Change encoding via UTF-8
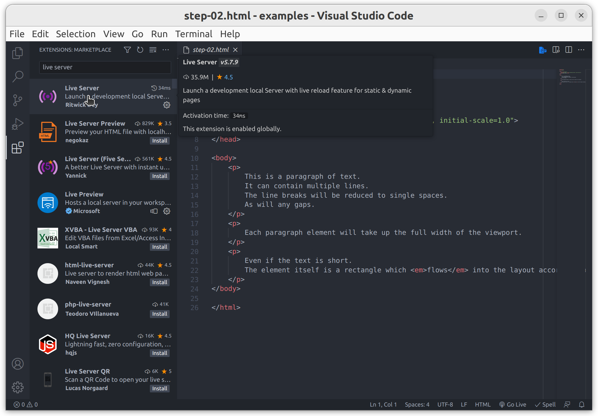This screenshot has height=416, width=598. [445, 404]
